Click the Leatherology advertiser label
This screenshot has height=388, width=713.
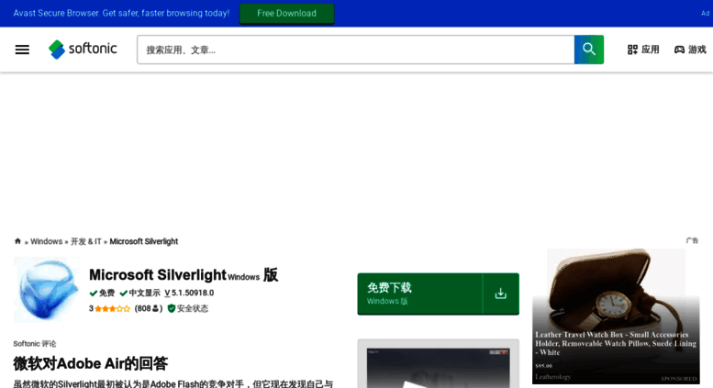pyautogui.click(x=553, y=377)
